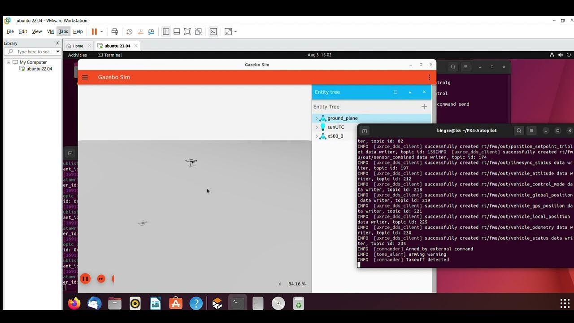Switch to the Home tab

78,46
